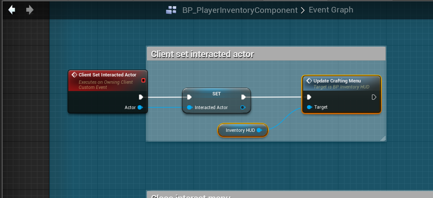Image resolution: width=433 pixels, height=198 pixels.
Task: Click the Interacted Actor input pin
Action: click(x=189, y=107)
